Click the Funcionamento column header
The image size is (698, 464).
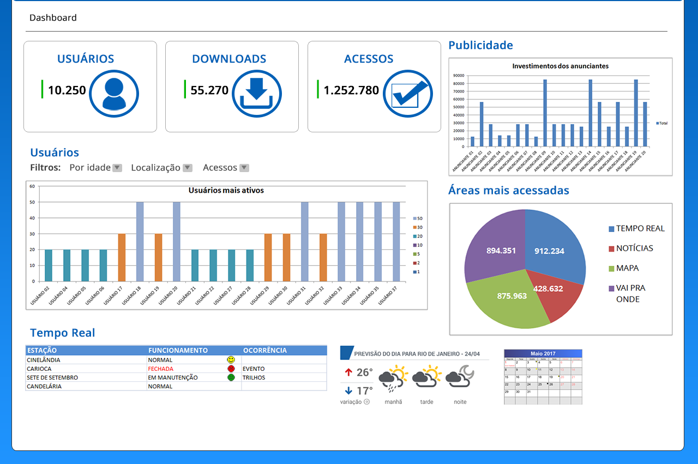tap(178, 350)
